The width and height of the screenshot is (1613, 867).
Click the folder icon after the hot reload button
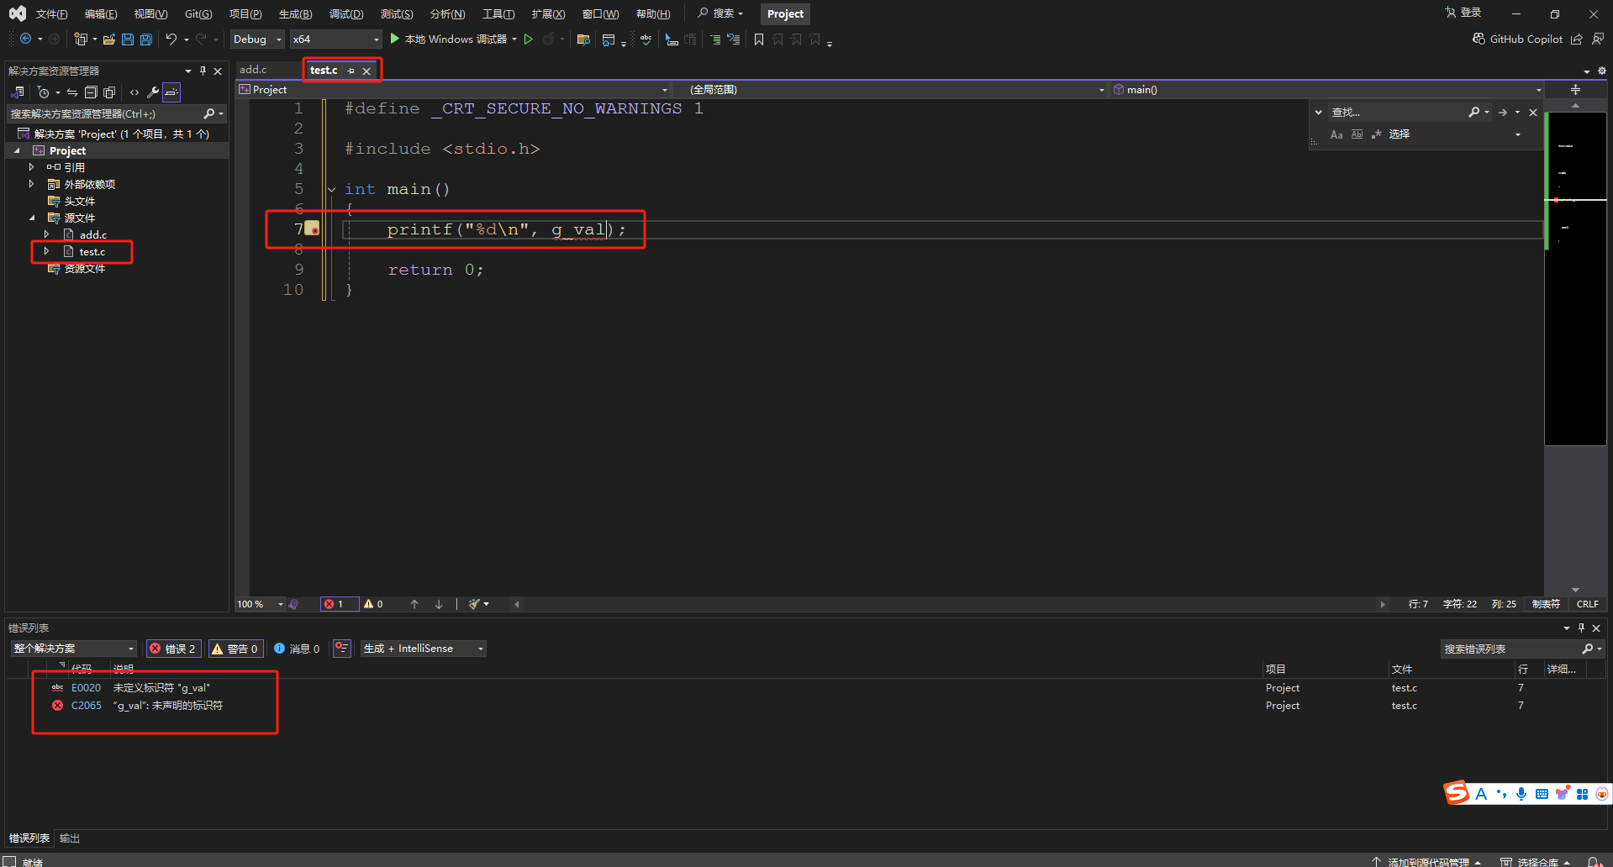coord(583,39)
